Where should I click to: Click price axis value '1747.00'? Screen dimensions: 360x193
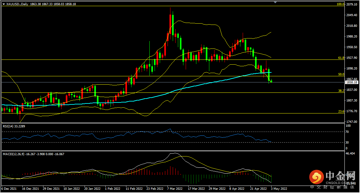tap(352, 122)
